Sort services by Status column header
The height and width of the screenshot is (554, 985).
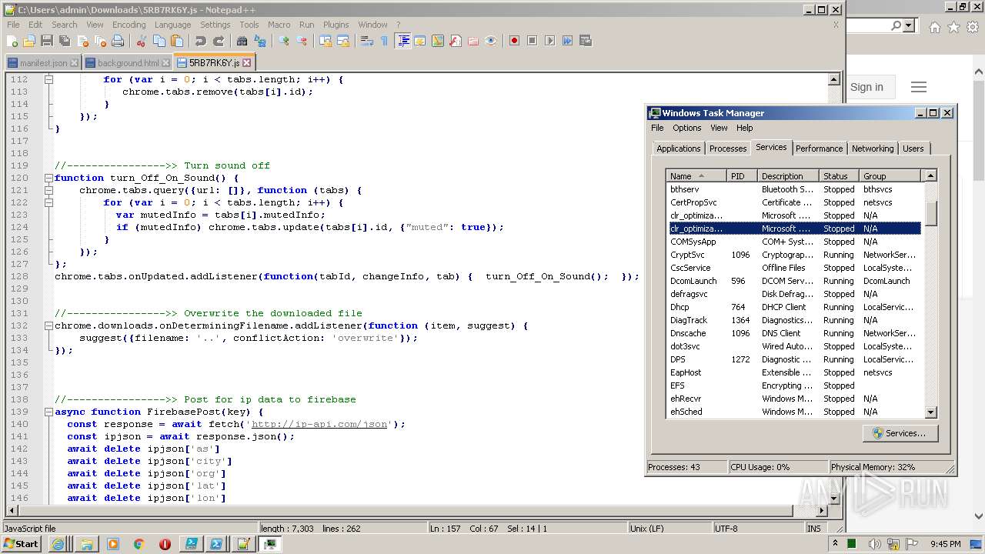click(x=839, y=176)
